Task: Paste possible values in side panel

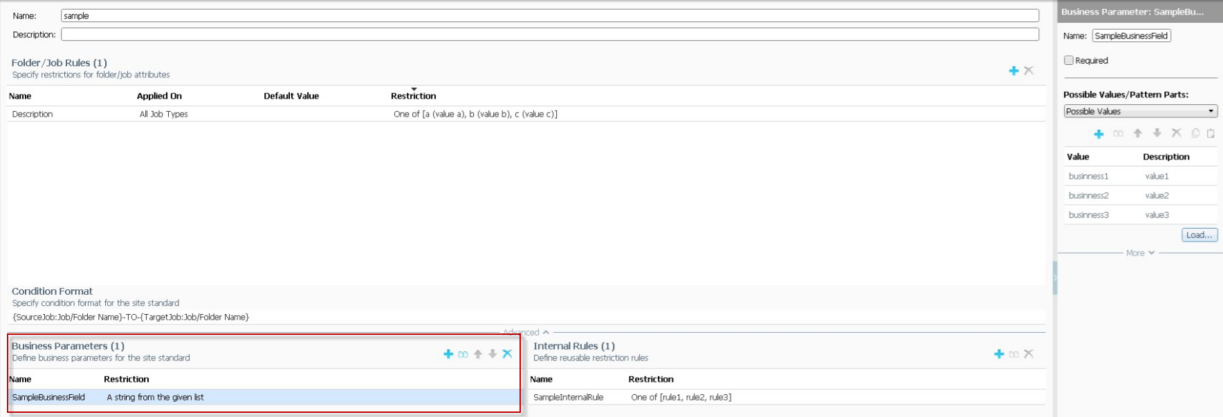Action: click(x=1211, y=133)
